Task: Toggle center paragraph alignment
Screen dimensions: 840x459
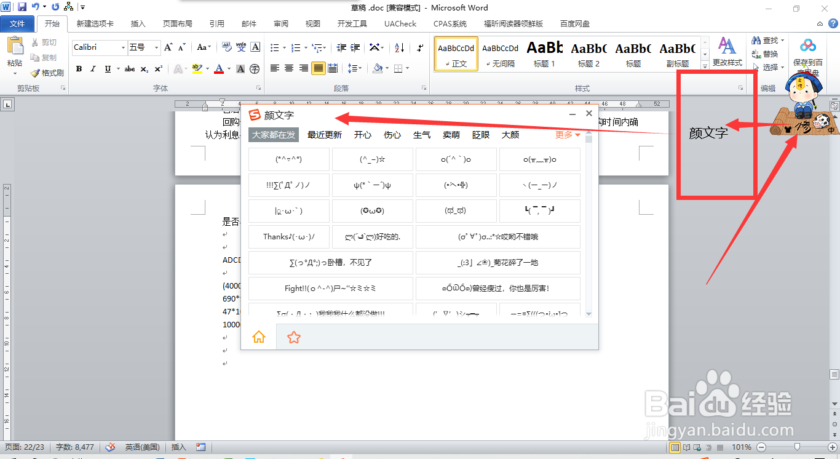Action: tap(288, 68)
